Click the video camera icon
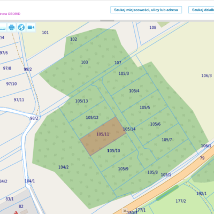This screenshot has height=214, width=214. coord(31,27)
